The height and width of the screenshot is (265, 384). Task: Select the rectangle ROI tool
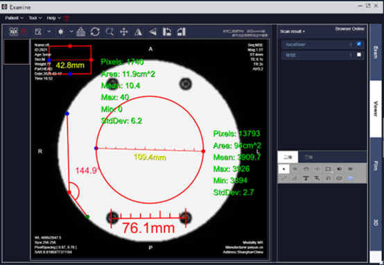(x=328, y=169)
